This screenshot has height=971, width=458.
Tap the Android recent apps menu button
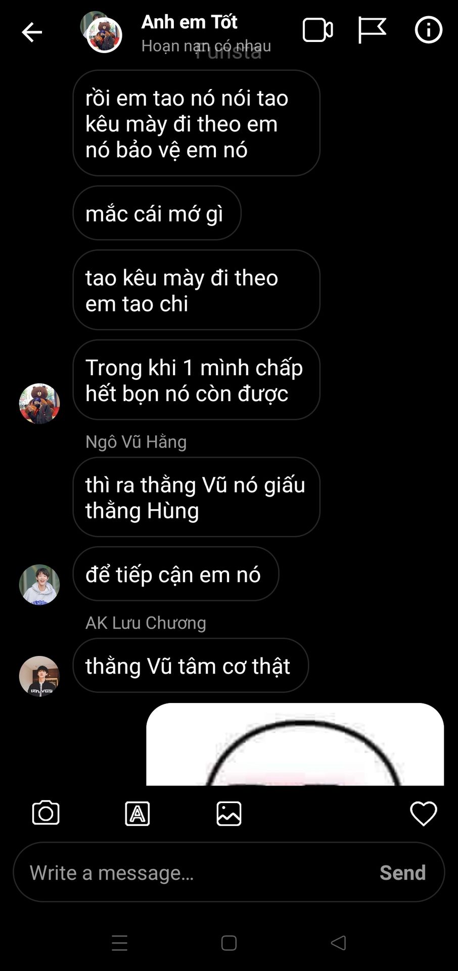coord(120,943)
